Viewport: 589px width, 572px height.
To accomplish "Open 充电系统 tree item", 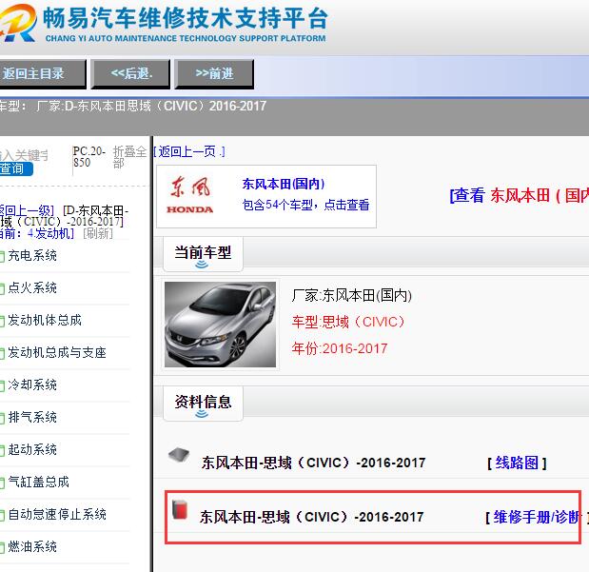I will point(32,256).
